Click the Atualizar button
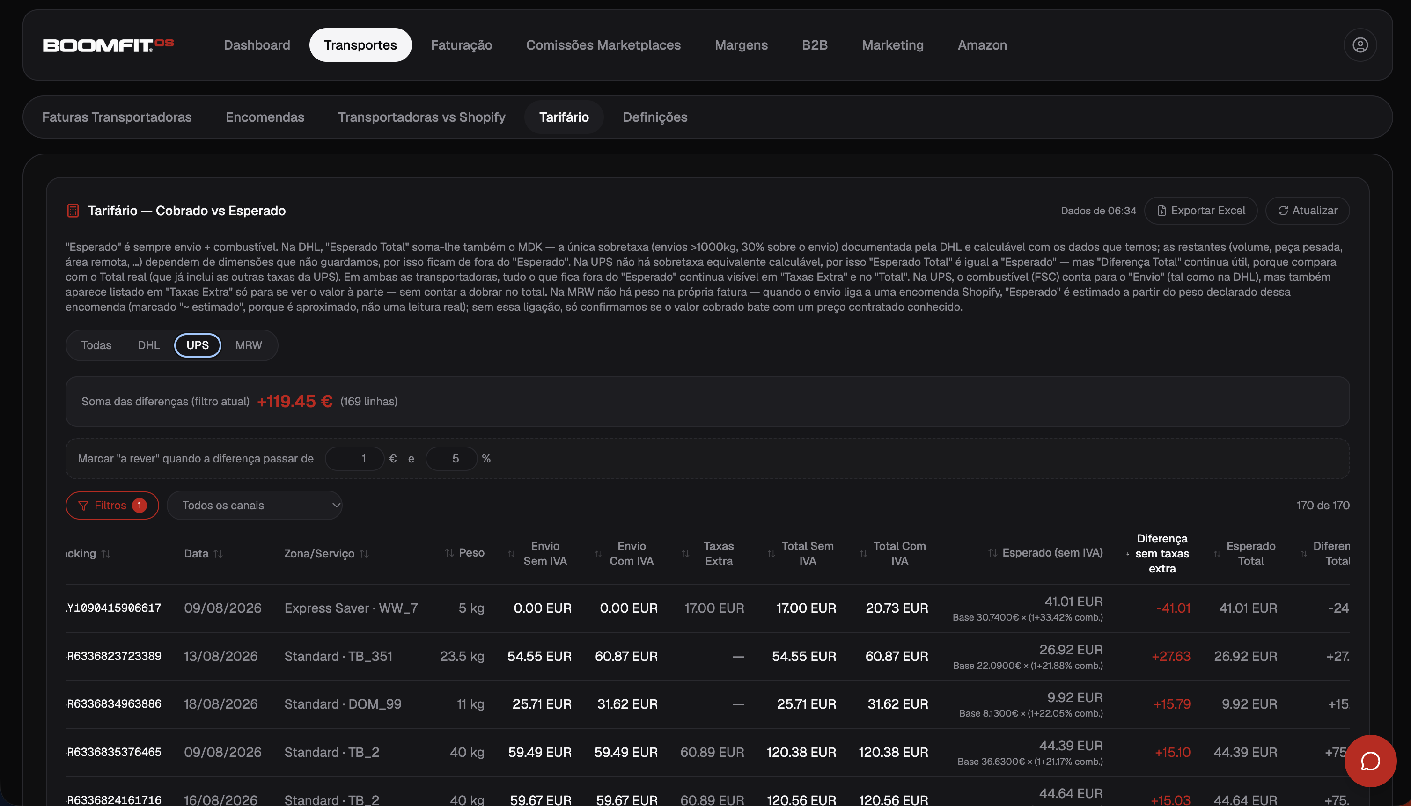This screenshot has width=1411, height=806. coord(1307,210)
